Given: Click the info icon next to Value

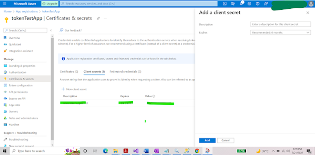Looking at the screenshot, I should 154,96.
